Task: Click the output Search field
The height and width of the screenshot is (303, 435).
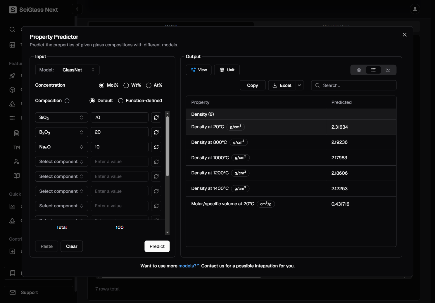Action: point(354,85)
